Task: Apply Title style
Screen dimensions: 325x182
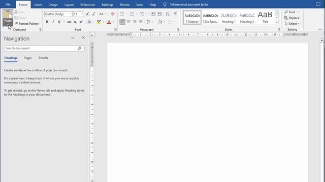Action: (x=265, y=18)
